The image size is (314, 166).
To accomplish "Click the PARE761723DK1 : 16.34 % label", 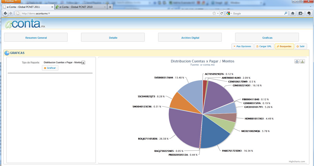I will [x=237, y=151].
